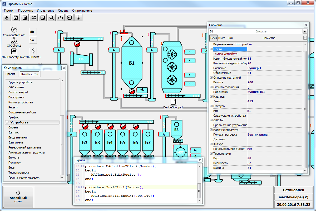Close the Компоненты panel
Image resolution: width=316 pixels, height=211 pixels.
point(63,68)
